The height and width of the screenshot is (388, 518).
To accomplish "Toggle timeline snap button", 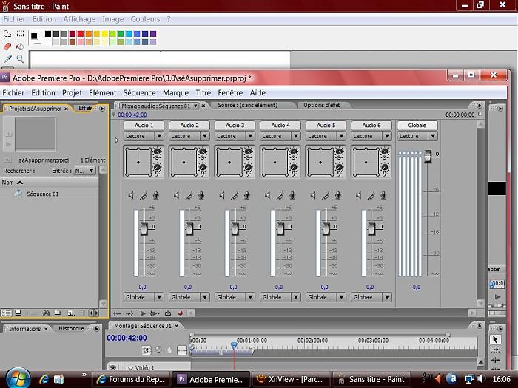I will (x=147, y=350).
